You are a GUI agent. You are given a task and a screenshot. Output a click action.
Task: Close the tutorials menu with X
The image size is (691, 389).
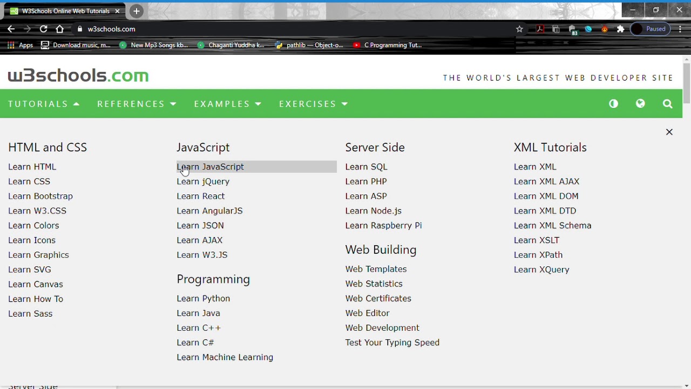tap(669, 132)
